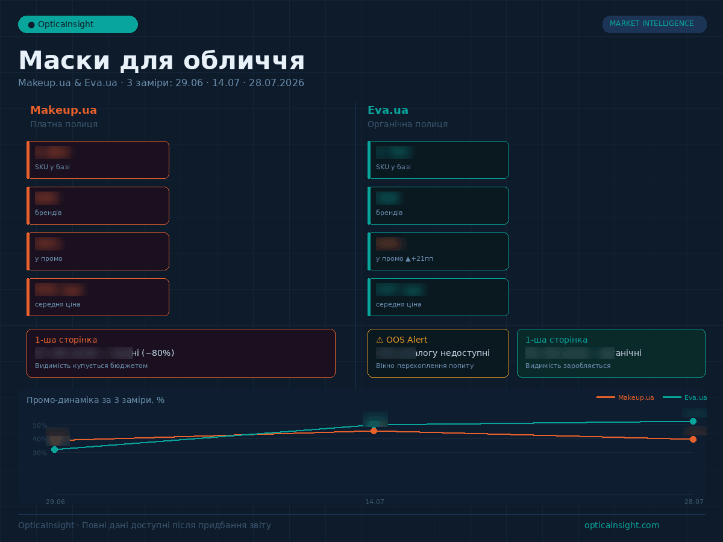
Task: Select the Makeup.ua column heading
Action: (63, 110)
